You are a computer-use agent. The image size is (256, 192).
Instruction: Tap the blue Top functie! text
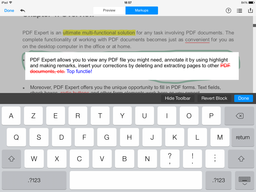79,71
